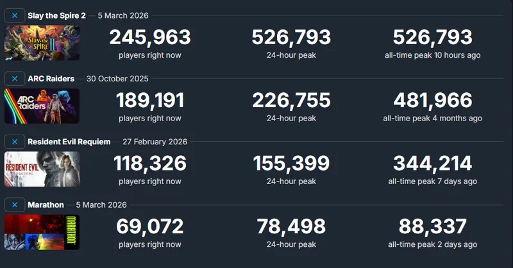Screen dimensions: 513x268
Task: Open the ARC Raiders title link
Action: click(51, 79)
